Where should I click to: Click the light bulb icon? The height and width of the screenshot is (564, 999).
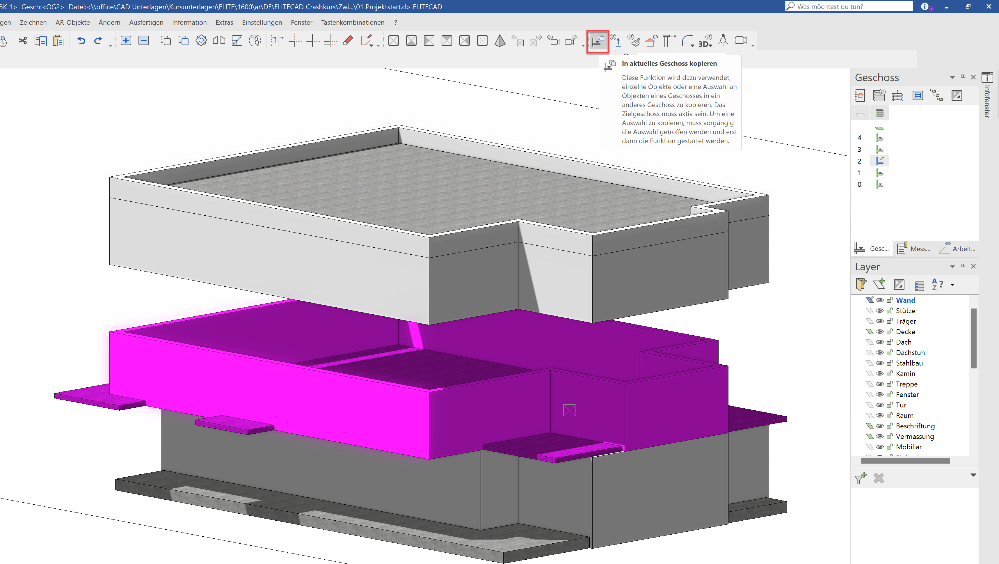pyautogui.click(x=723, y=40)
